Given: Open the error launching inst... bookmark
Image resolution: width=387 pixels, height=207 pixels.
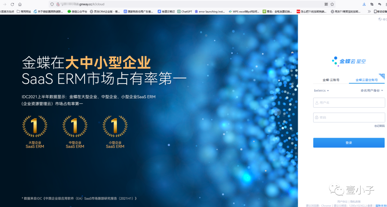Looking at the screenshot, I should click(x=210, y=11).
